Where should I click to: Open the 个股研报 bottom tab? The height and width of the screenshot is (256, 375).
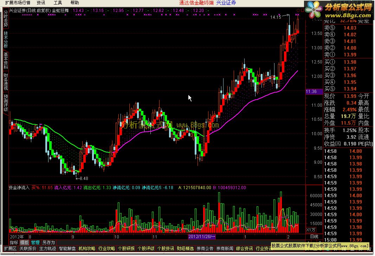click(x=126, y=249)
